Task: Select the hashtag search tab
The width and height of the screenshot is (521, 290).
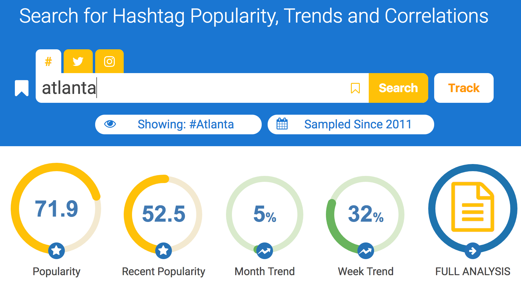Action: [x=48, y=62]
